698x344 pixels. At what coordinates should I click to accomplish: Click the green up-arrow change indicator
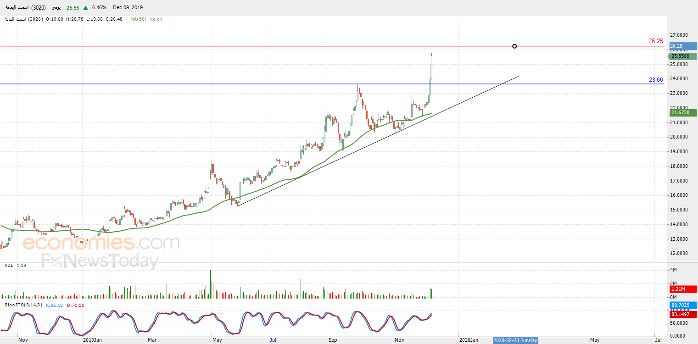point(85,7)
